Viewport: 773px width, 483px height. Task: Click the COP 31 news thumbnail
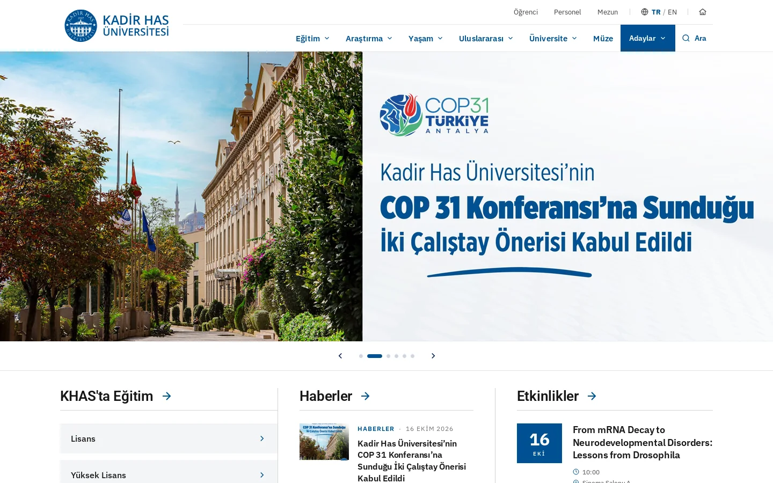click(324, 442)
